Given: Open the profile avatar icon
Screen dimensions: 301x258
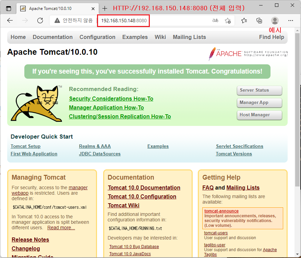Looking at the screenshot, I should click(275, 21).
